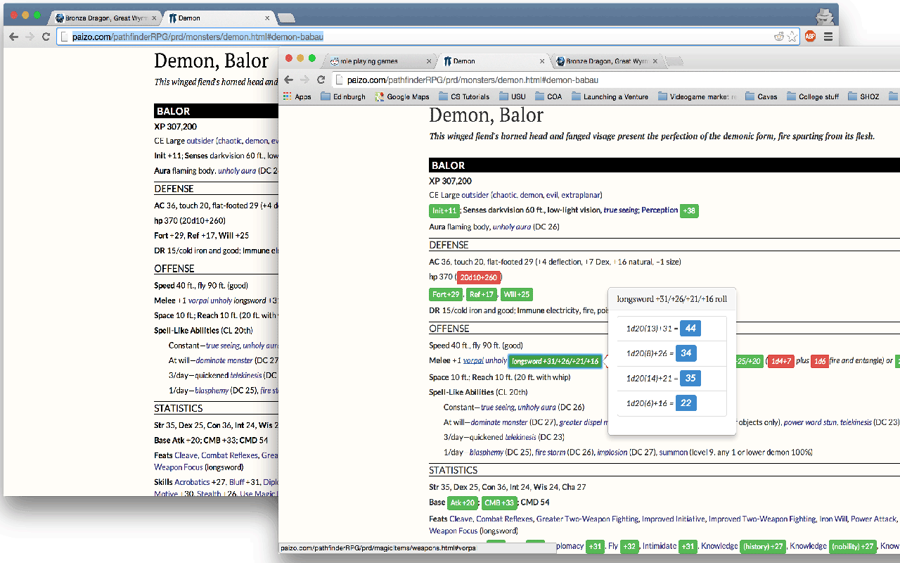Select Demon tab in rear window
This screenshot has width=900, height=563.
(x=218, y=18)
